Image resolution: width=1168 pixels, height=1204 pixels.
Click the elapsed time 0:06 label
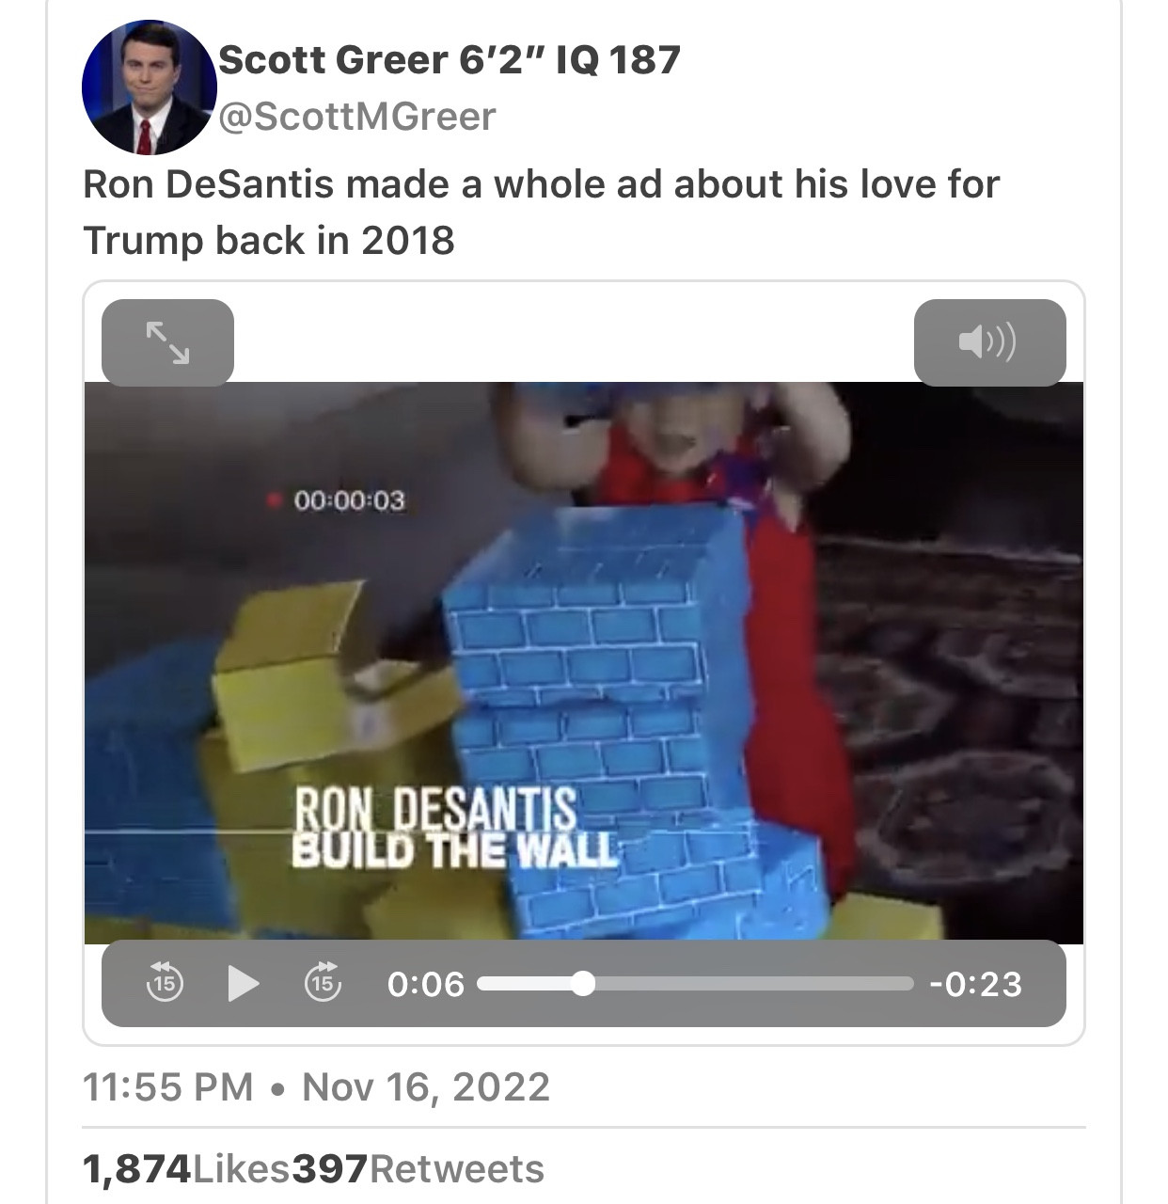click(x=426, y=984)
